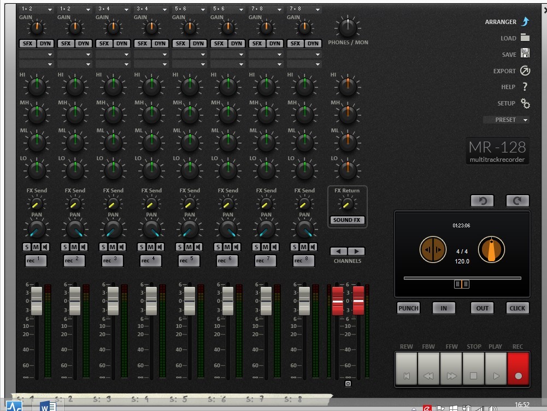Arm recording on track rec 6
This screenshot has width=547, height=411.
point(227,261)
